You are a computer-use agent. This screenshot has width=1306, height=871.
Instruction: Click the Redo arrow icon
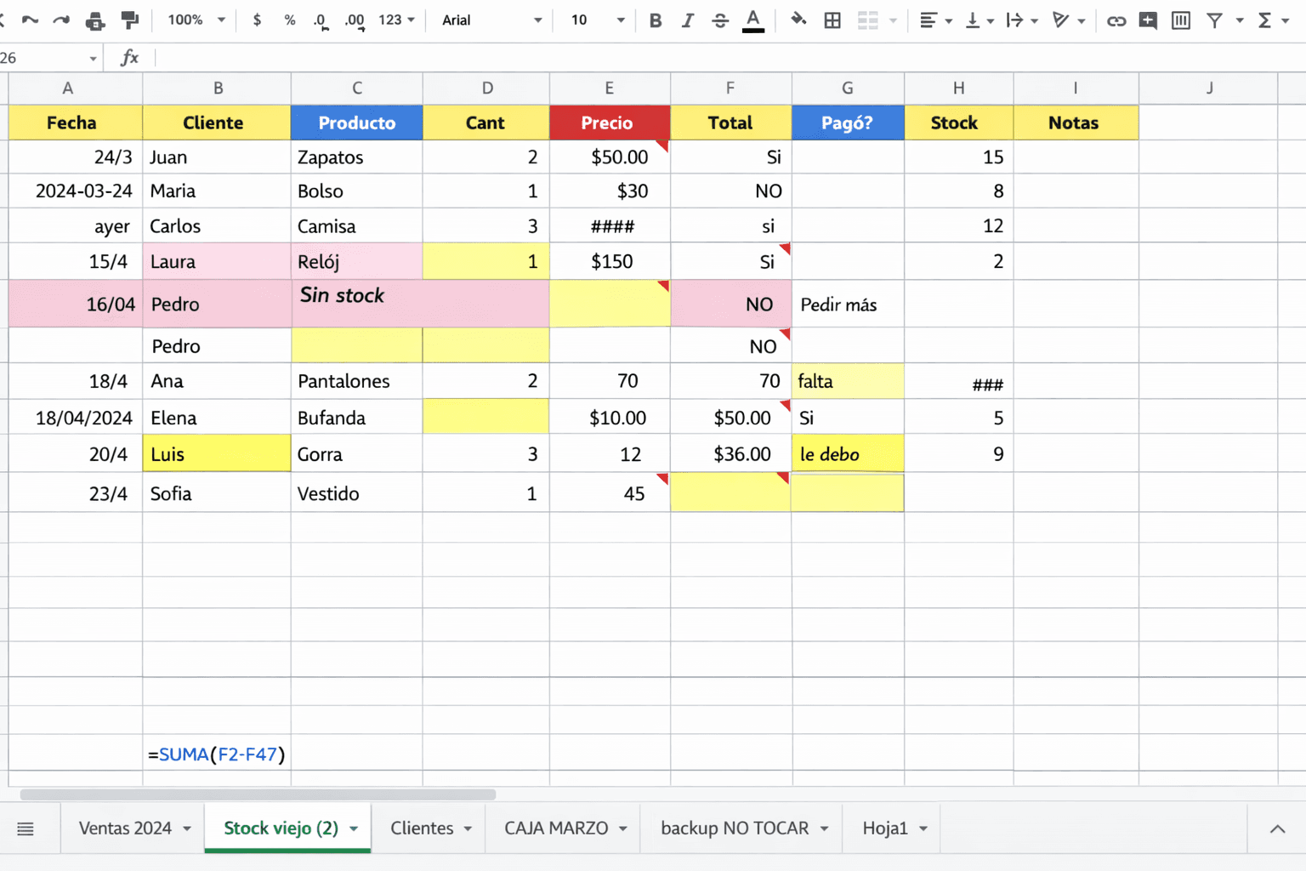(61, 20)
